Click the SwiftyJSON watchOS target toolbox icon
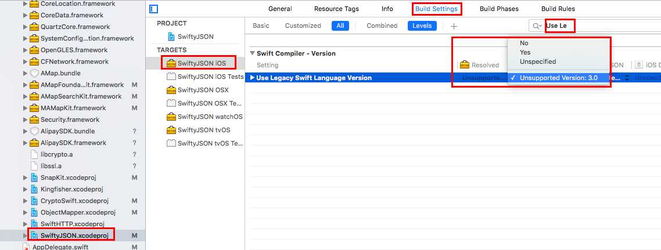This screenshot has width=661, height=250. (171, 117)
